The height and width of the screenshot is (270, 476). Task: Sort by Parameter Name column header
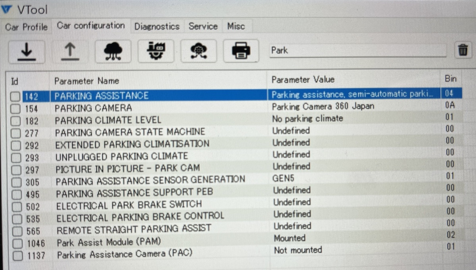click(x=86, y=81)
